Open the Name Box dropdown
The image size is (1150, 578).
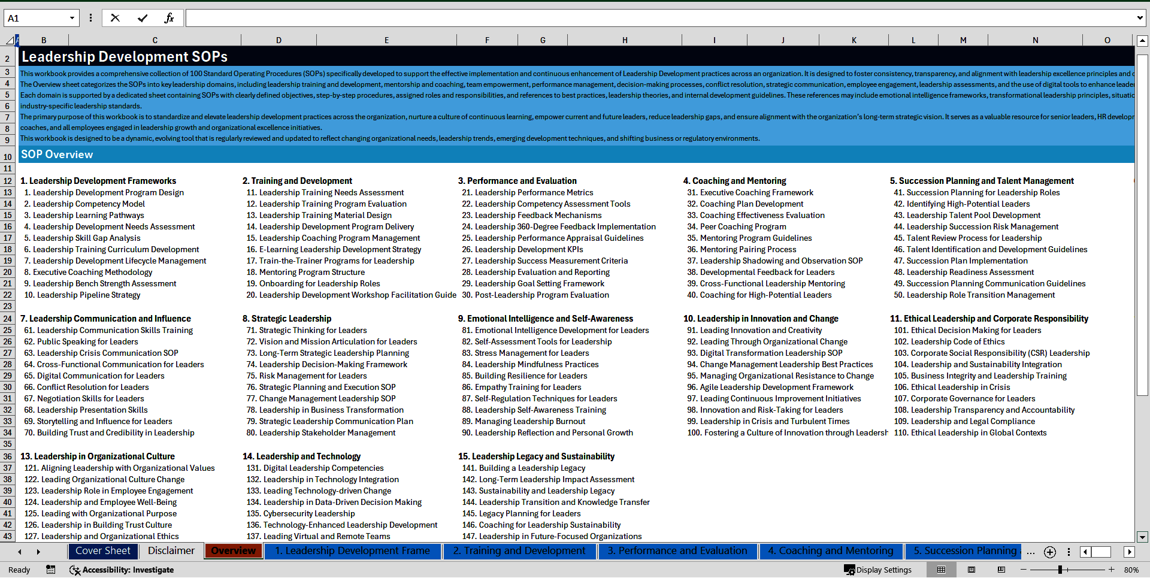72,18
